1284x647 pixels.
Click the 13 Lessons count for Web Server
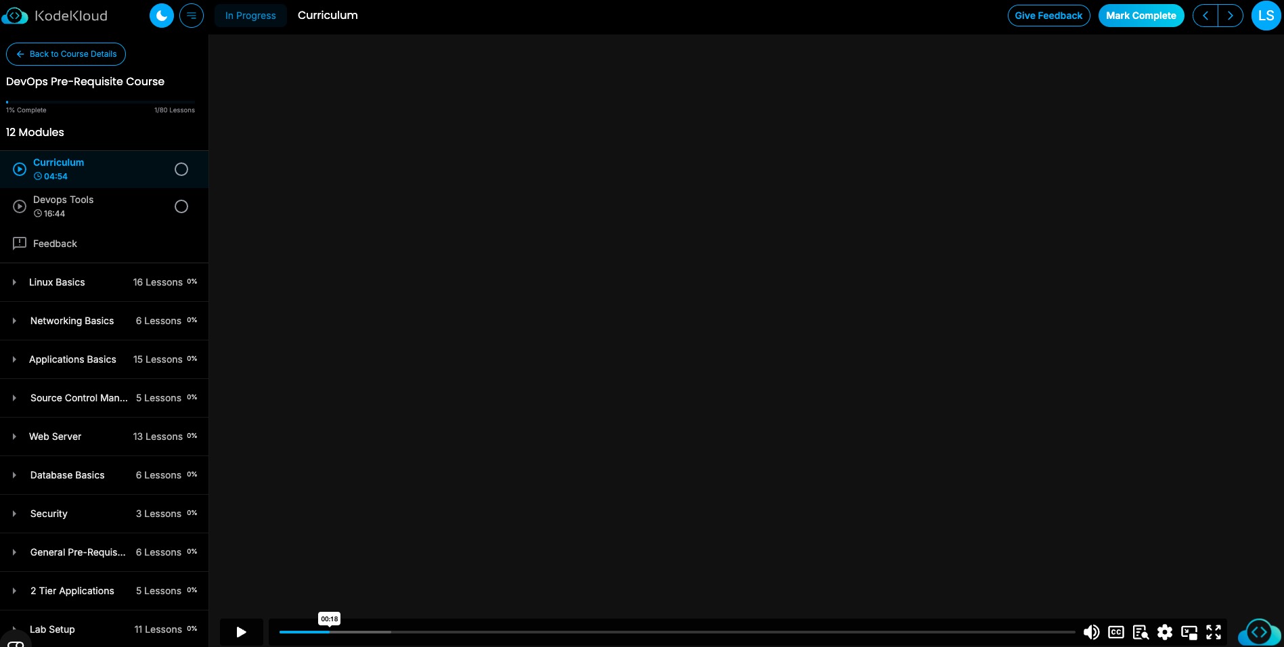pyautogui.click(x=158, y=437)
